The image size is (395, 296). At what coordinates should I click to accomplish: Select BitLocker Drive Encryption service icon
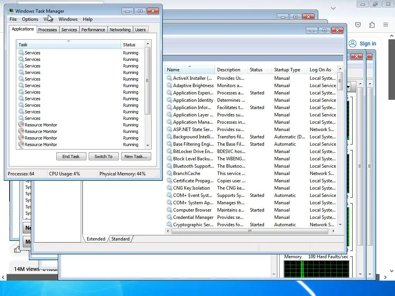(x=169, y=151)
